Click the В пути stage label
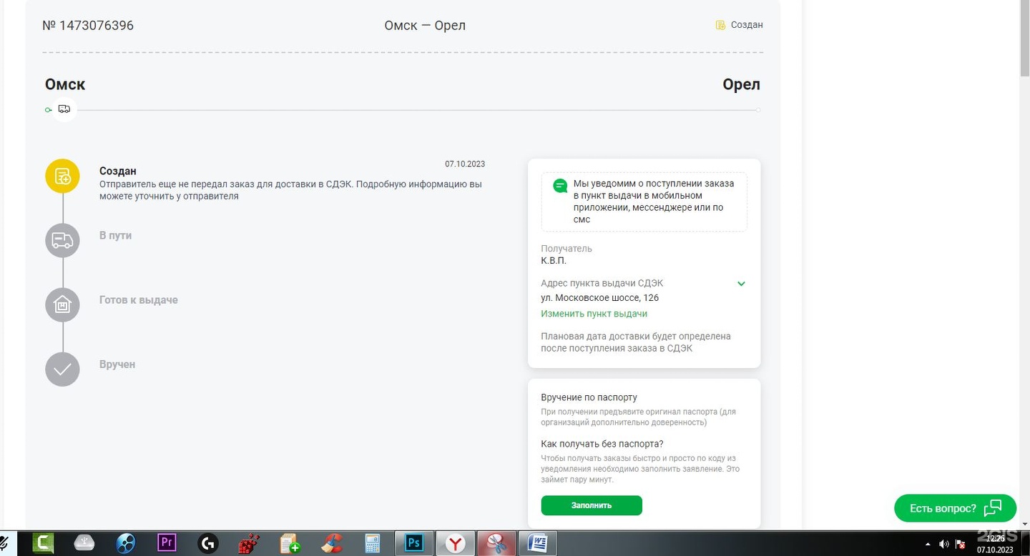The width and height of the screenshot is (1030, 556). pyautogui.click(x=115, y=236)
